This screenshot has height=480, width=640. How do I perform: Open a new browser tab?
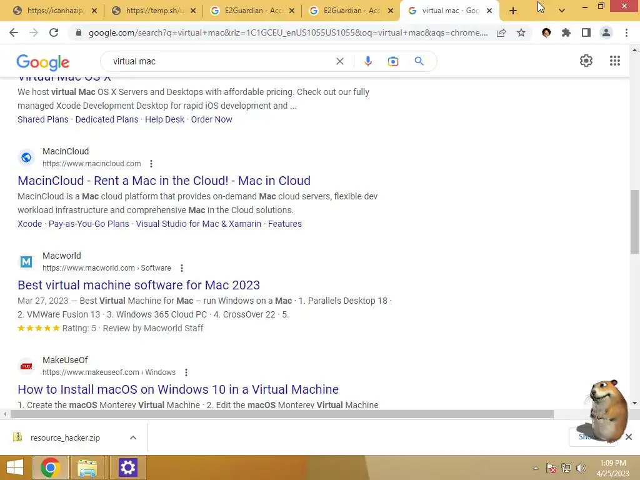513,11
